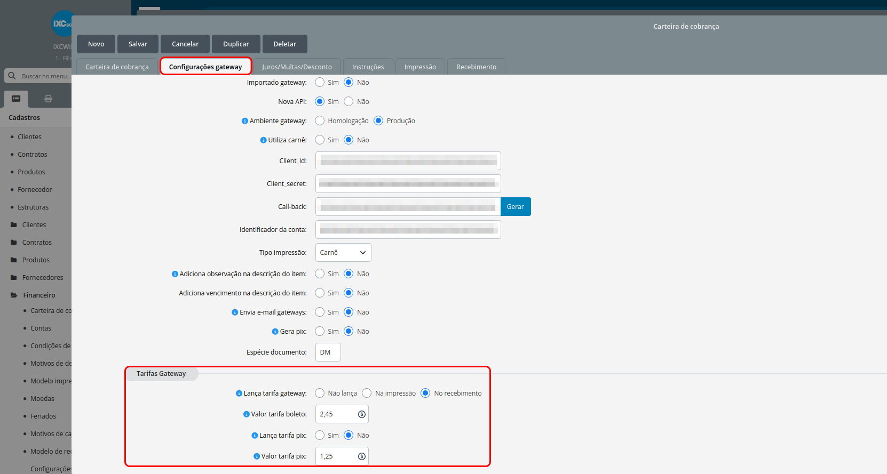Open Contas in the Financeiro menu
This screenshot has width=887, height=474.
(41, 328)
